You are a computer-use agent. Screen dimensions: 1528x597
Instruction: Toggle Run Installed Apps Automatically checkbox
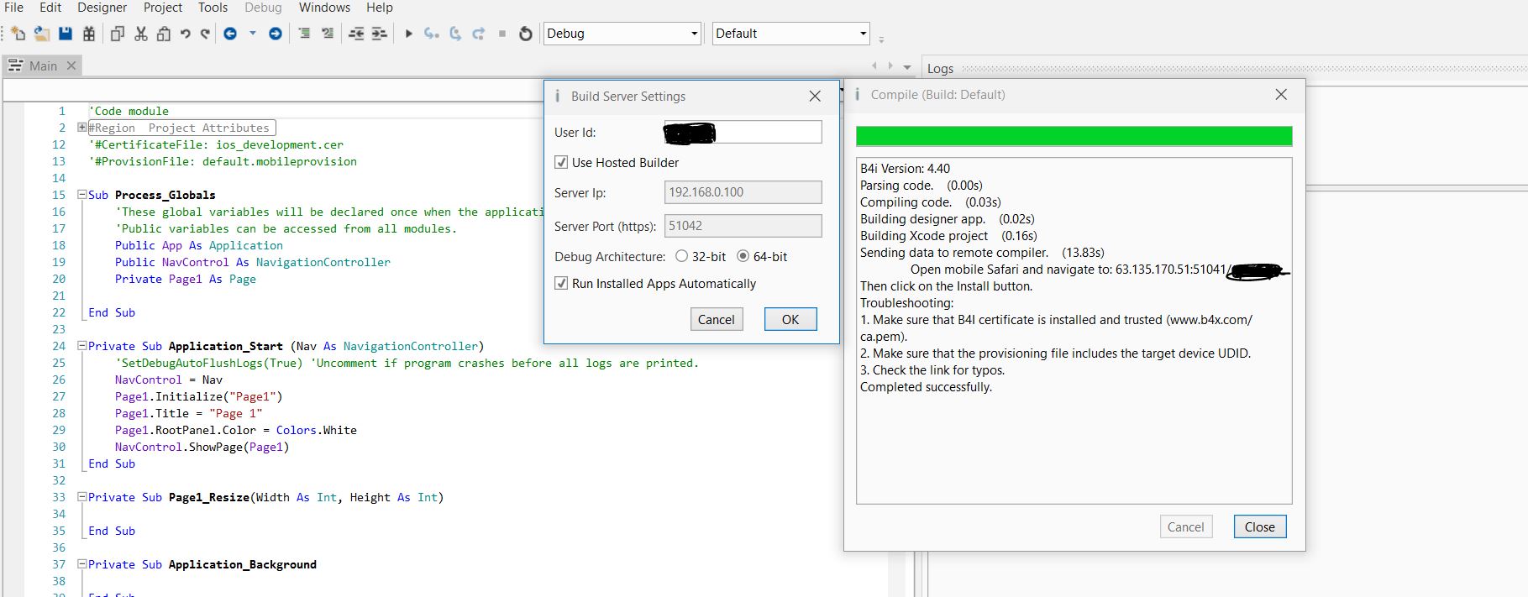[x=561, y=283]
